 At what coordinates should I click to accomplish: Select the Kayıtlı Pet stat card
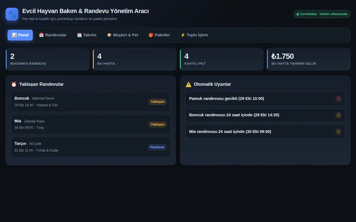(x=222, y=59)
